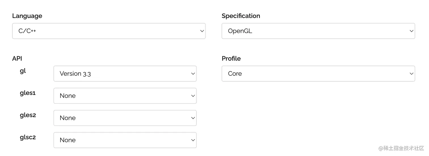Click the chevron arrow in gles2 select

click(x=193, y=118)
